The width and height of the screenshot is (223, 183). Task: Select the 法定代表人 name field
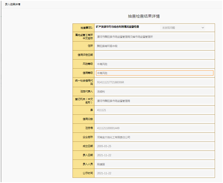click(155, 91)
